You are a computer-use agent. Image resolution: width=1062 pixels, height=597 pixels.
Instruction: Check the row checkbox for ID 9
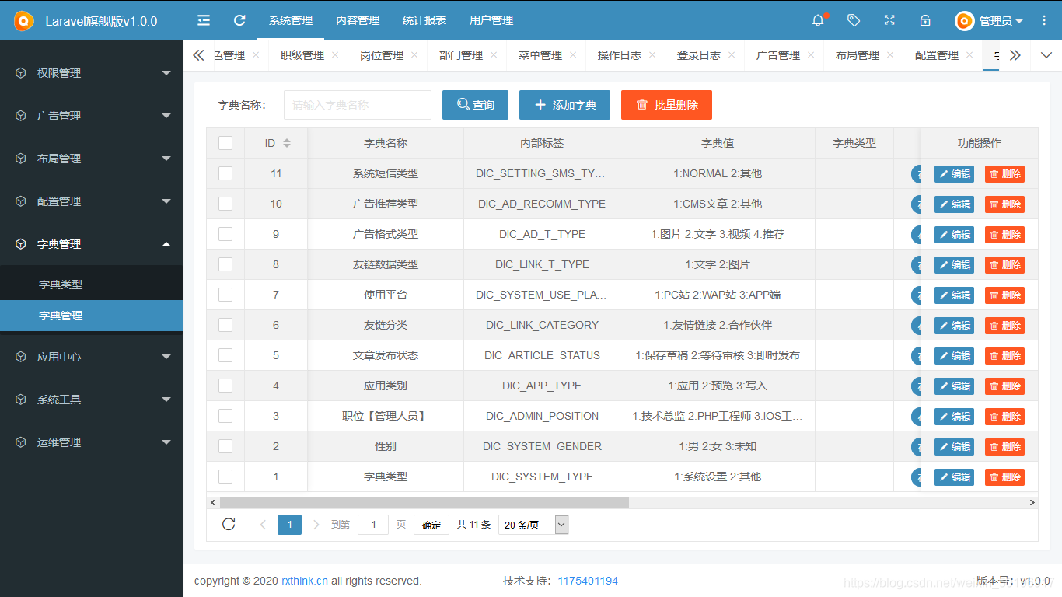[x=225, y=234]
